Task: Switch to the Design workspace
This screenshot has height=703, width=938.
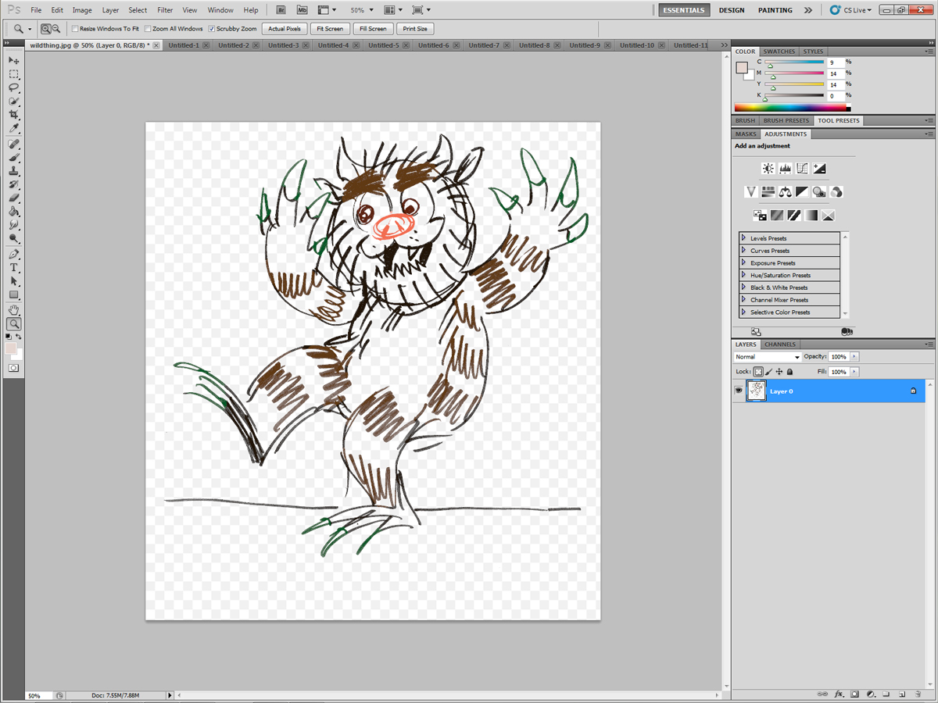Action: [732, 10]
